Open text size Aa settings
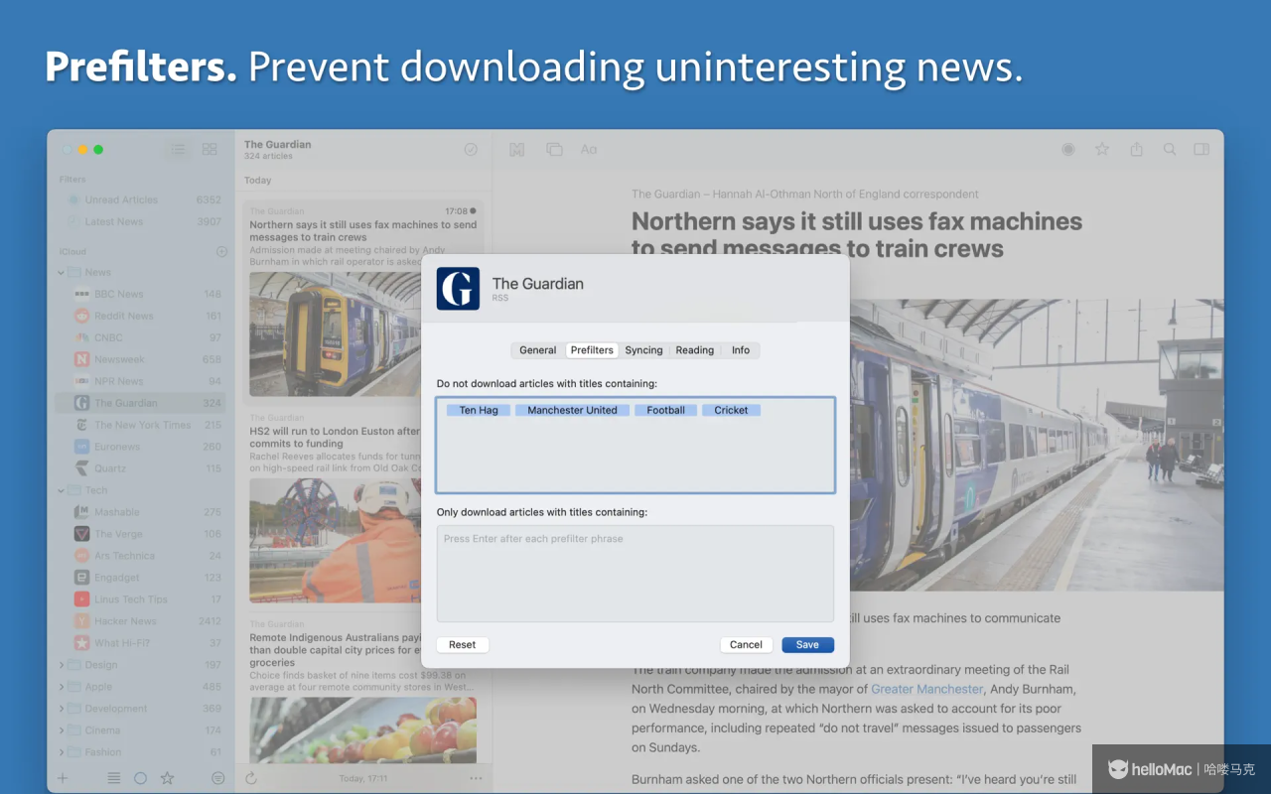The height and width of the screenshot is (794, 1271). (589, 149)
